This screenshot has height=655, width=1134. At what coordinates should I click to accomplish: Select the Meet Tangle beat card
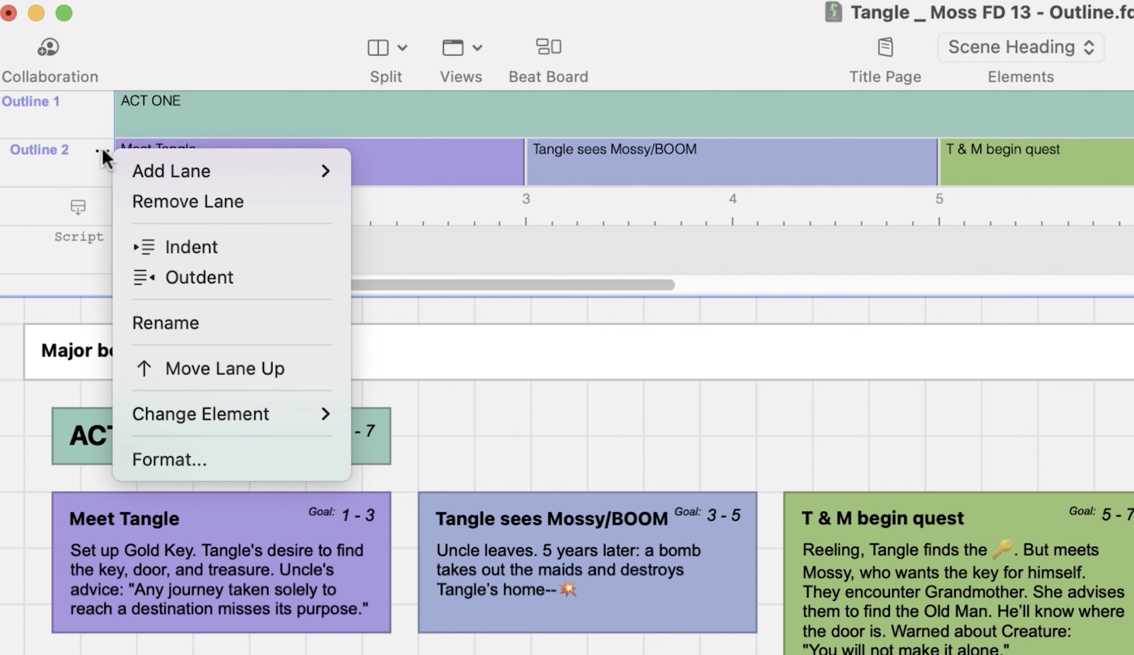(221, 562)
